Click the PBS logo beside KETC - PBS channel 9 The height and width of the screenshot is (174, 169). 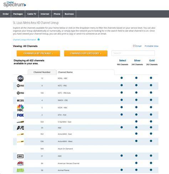point(20,86)
